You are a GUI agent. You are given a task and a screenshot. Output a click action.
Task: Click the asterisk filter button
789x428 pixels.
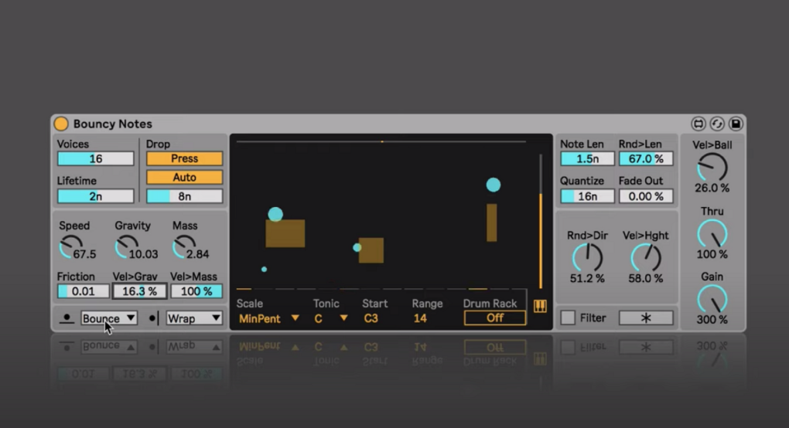point(646,318)
